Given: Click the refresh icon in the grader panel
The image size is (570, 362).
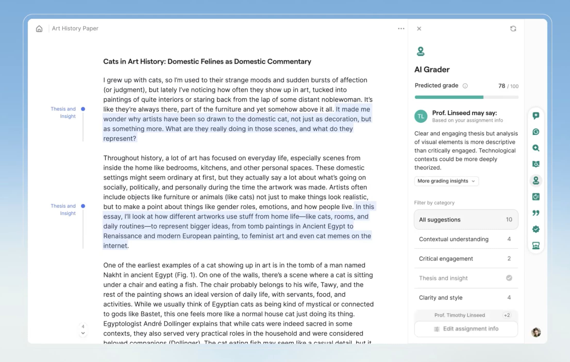Looking at the screenshot, I should coord(513,29).
